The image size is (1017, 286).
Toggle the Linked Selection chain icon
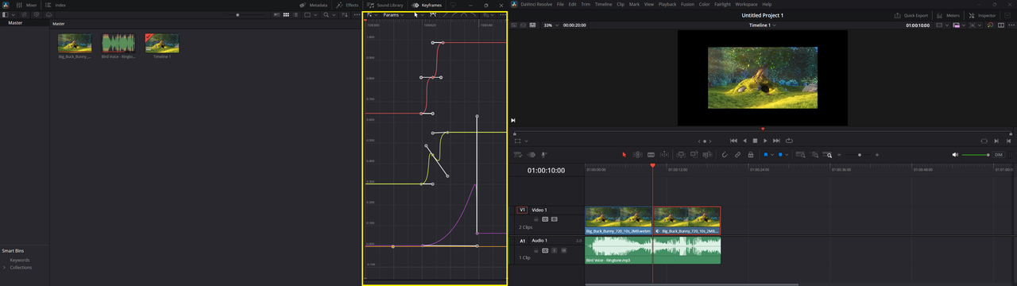pyautogui.click(x=737, y=155)
